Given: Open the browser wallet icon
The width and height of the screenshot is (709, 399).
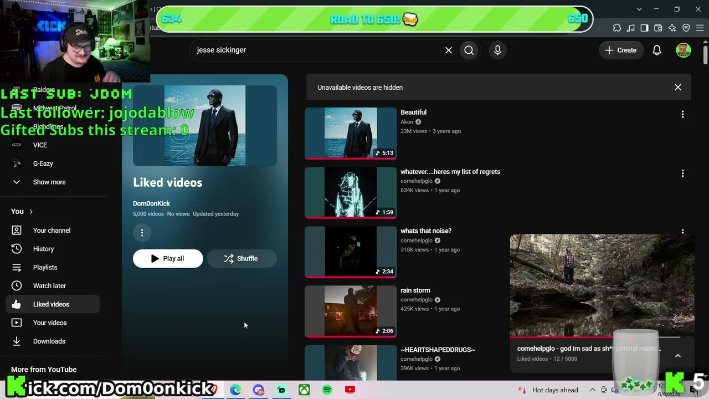Looking at the screenshot, I should [659, 28].
